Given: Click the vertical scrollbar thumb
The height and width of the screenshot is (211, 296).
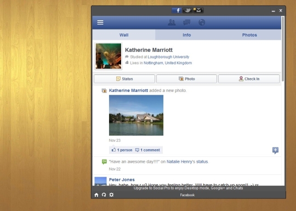Looking at the screenshot, I should (283, 49).
